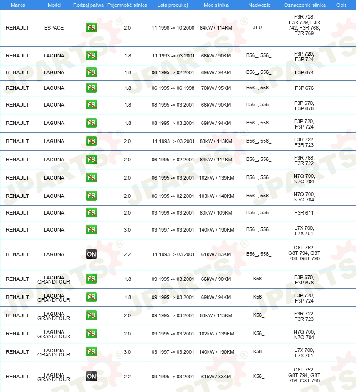
Task: Click B56_, 556_ body code in the F3P 674 row
Action: click(259, 72)
